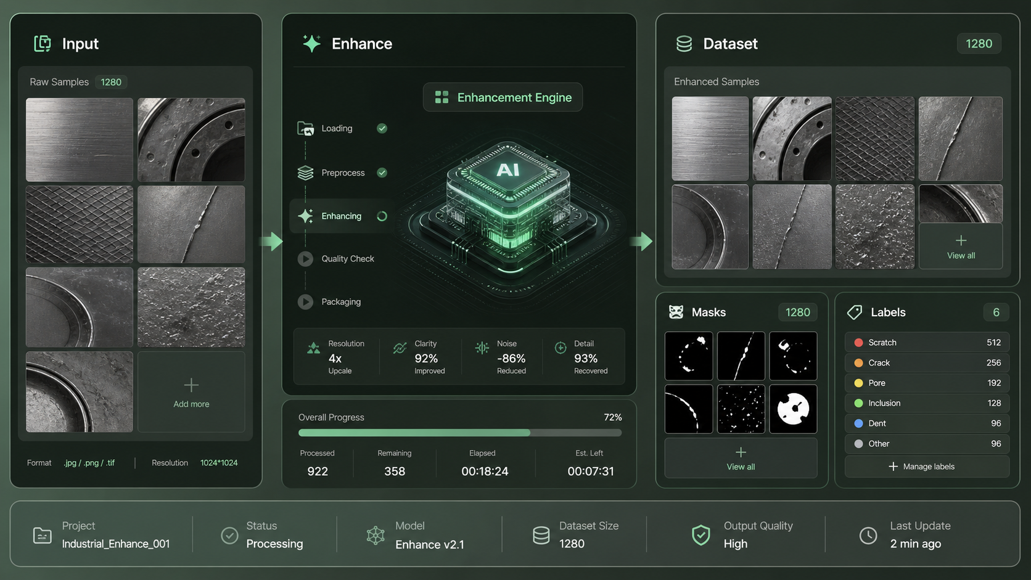Click the Add more tile
Screen dimensions: 1031x580
coord(191,392)
